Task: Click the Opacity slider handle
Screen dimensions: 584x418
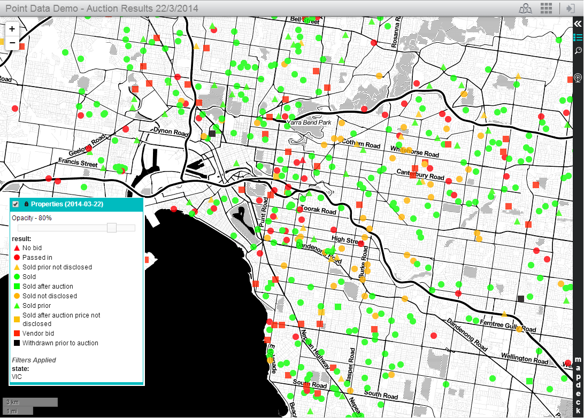Action: tap(111, 228)
